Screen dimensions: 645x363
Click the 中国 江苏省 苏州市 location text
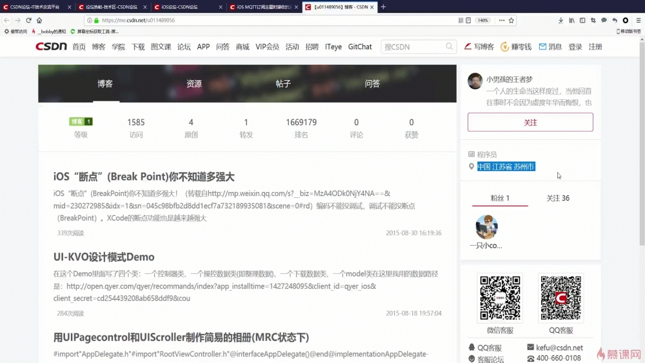tap(506, 166)
